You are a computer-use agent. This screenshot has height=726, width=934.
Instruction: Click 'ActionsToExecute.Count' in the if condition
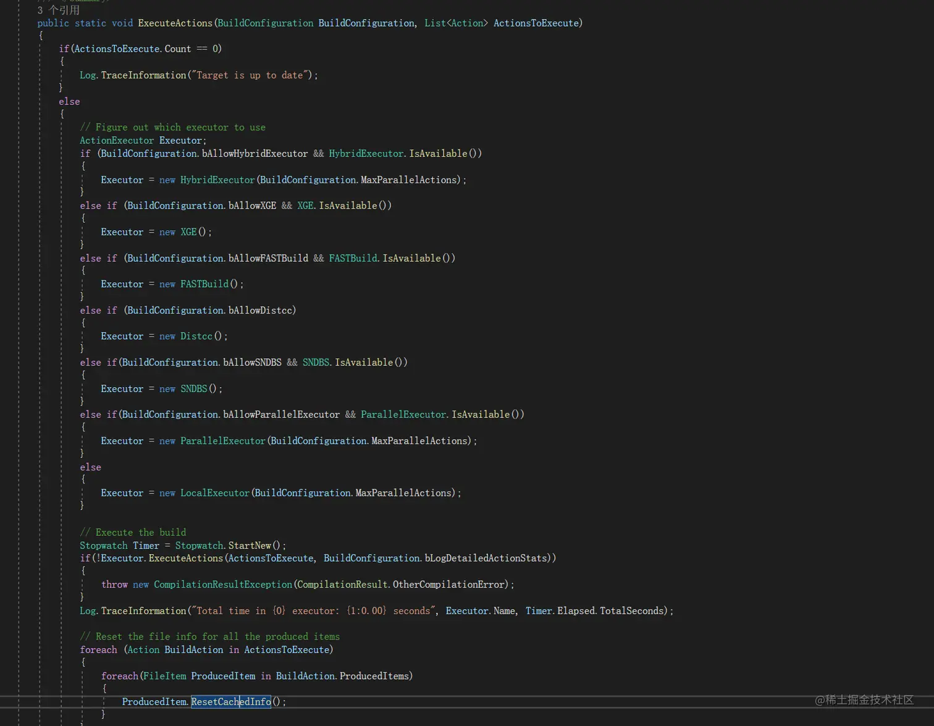point(132,49)
